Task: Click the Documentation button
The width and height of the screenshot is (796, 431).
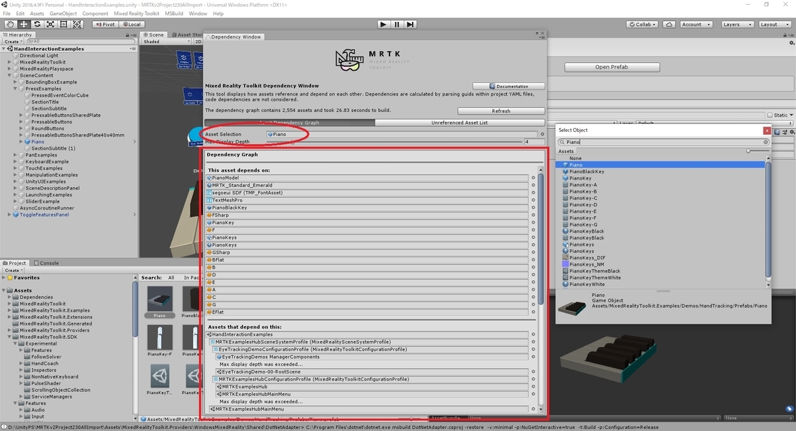Action: pos(509,86)
